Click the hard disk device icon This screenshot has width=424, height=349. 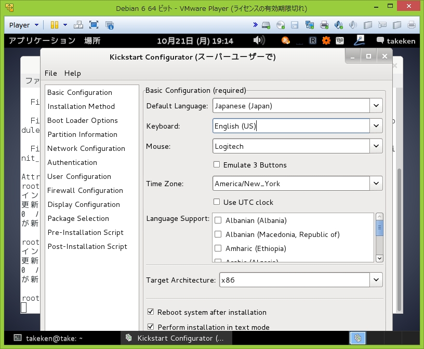pyautogui.click(x=266, y=25)
